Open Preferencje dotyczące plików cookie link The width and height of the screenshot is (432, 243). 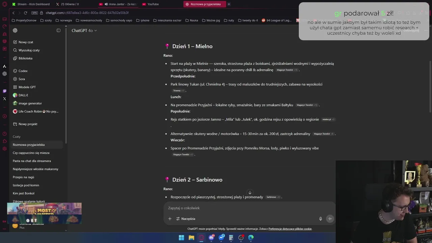click(290, 229)
